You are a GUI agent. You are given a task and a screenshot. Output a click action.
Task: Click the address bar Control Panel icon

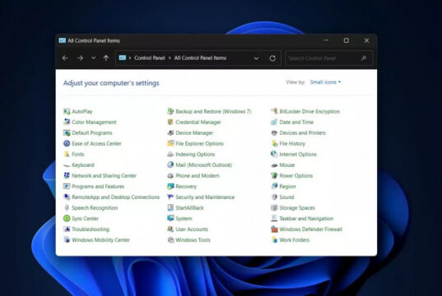coord(123,58)
